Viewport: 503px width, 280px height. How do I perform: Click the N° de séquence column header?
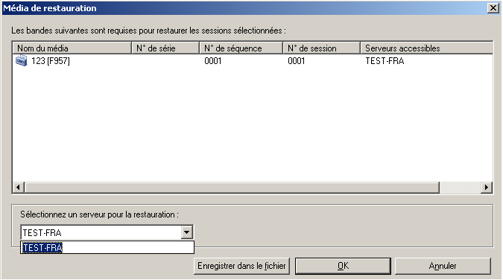pyautogui.click(x=241, y=48)
